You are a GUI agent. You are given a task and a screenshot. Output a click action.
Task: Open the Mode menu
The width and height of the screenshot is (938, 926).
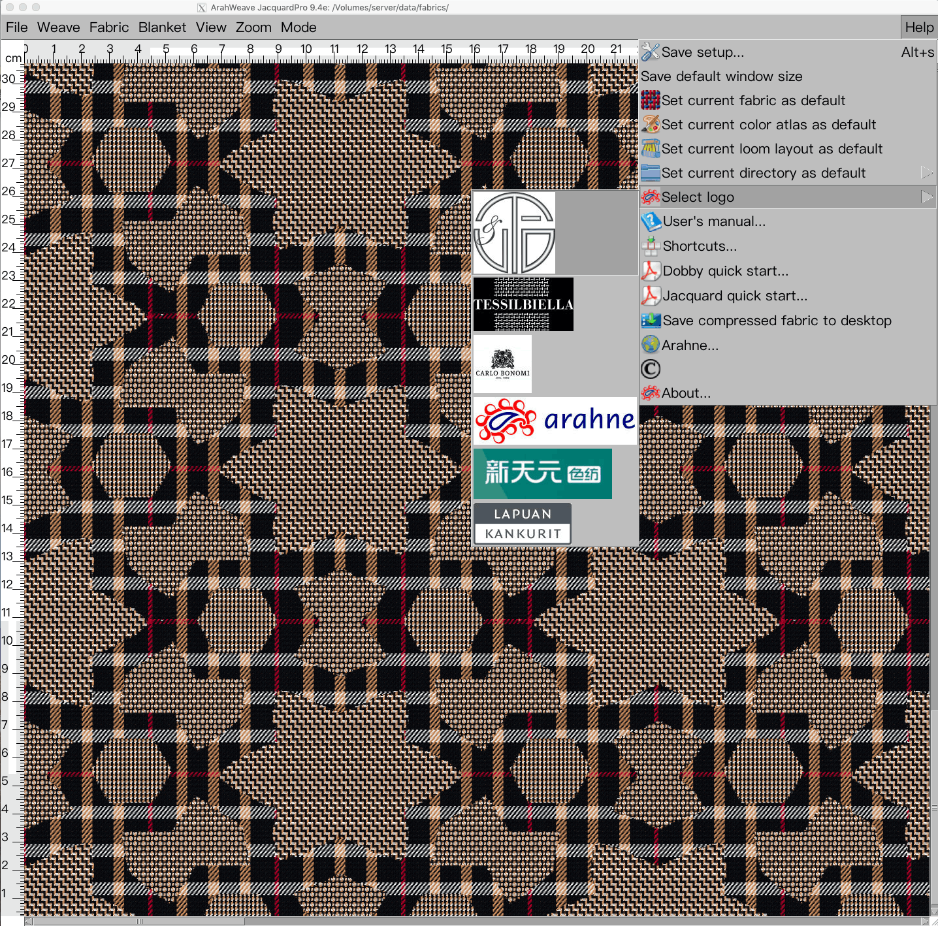[x=299, y=27]
